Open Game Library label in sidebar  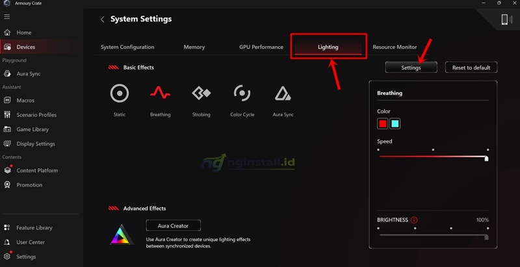32,129
